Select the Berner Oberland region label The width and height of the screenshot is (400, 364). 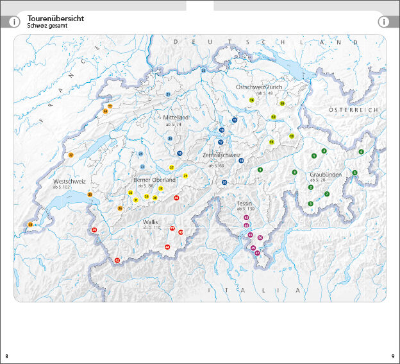click(x=154, y=180)
